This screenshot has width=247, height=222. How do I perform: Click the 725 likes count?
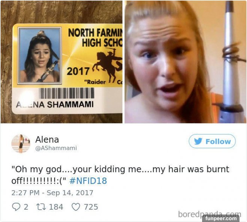pos(91,207)
